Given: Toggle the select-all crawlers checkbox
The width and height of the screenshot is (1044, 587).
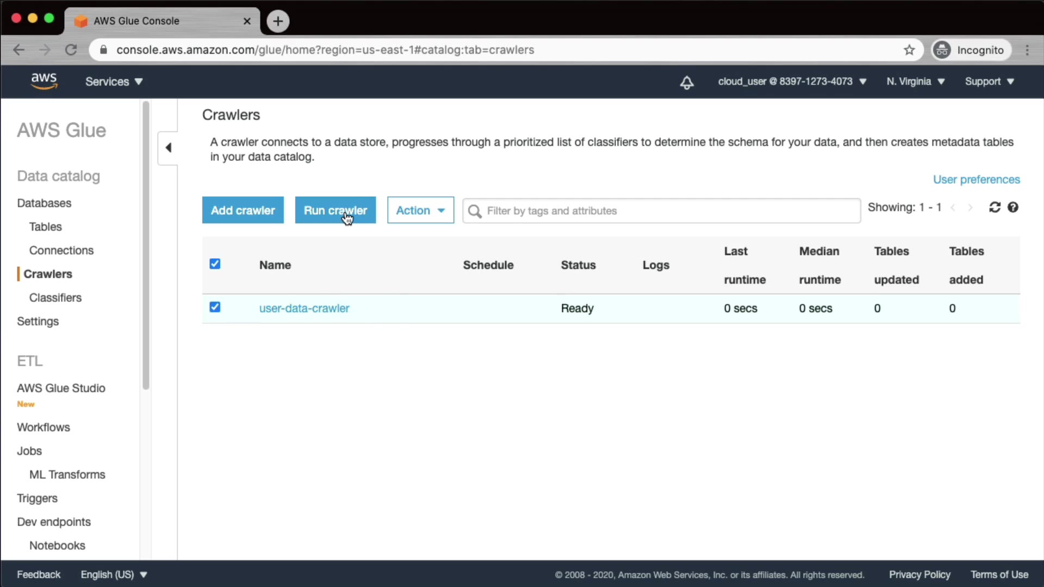Looking at the screenshot, I should [215, 264].
